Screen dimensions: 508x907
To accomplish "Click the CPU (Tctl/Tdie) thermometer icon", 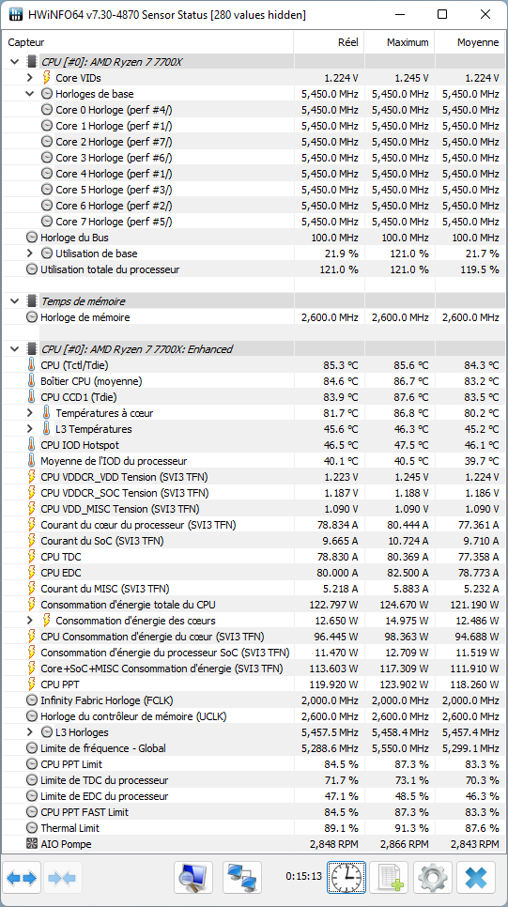I will (31, 365).
